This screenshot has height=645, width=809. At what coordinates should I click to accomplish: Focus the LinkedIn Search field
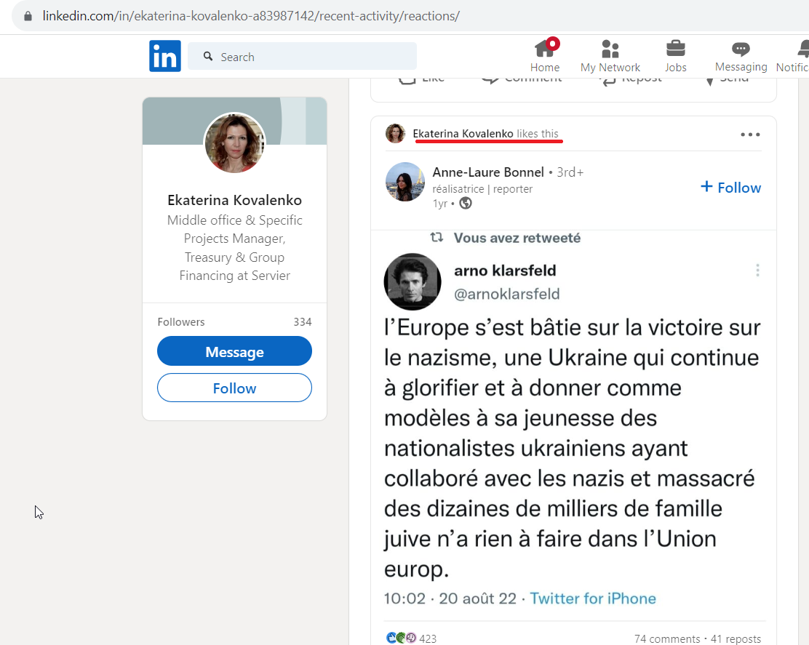tap(303, 56)
